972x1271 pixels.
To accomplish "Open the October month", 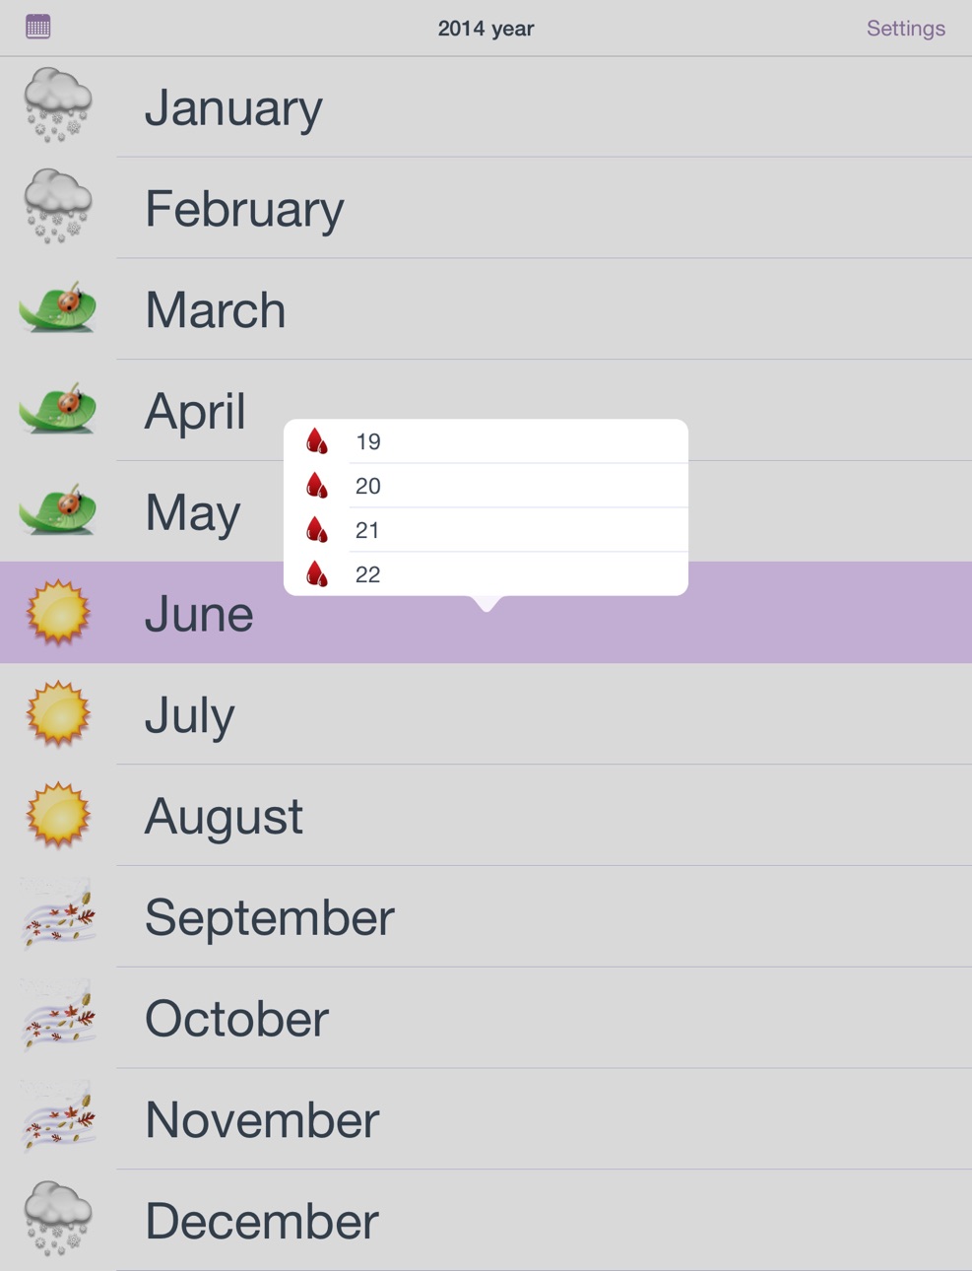I will click(486, 1018).
